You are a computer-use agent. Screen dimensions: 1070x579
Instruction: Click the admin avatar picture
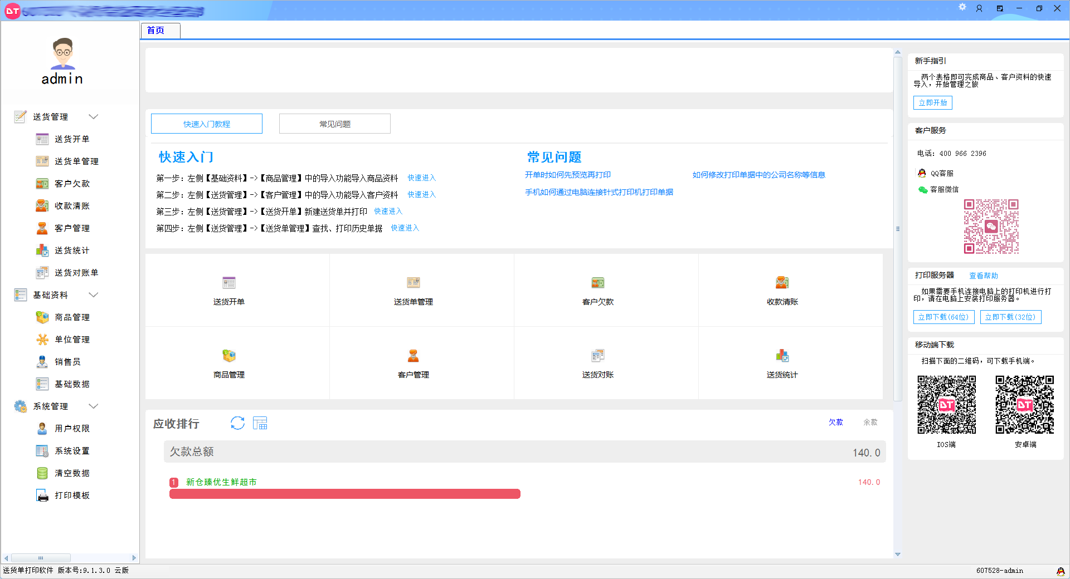click(64, 53)
